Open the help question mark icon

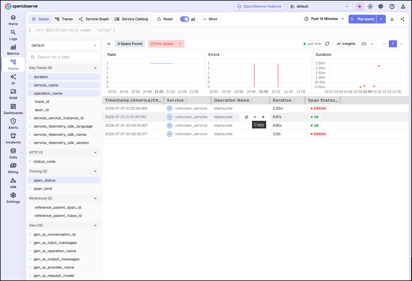392,6
